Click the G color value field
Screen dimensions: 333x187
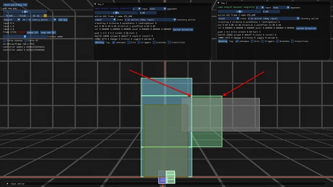click(x=23, y=16)
